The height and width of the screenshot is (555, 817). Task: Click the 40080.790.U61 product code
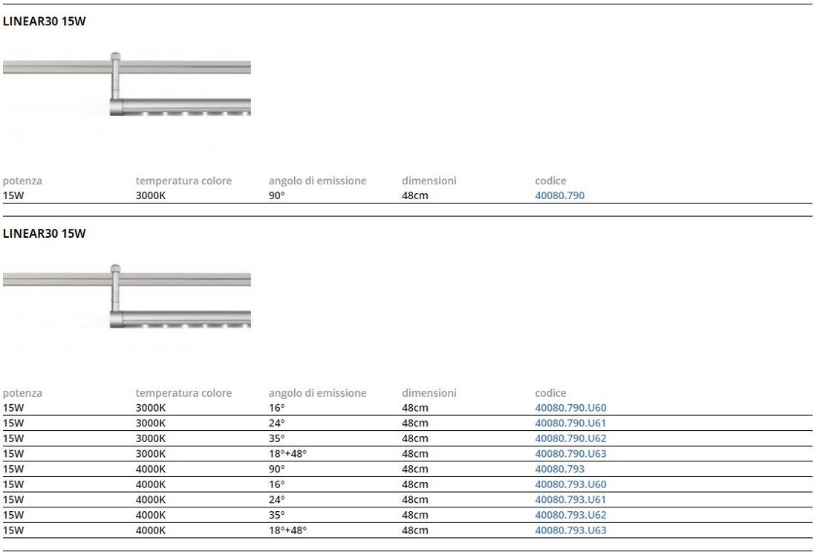tap(570, 423)
